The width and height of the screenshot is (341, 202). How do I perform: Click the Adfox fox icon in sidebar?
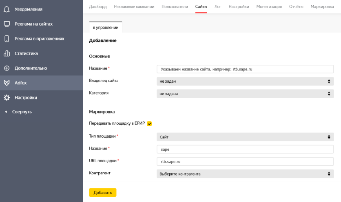[7, 83]
